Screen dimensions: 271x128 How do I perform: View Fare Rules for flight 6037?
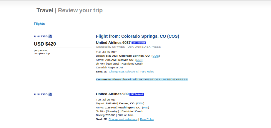(x=147, y=72)
